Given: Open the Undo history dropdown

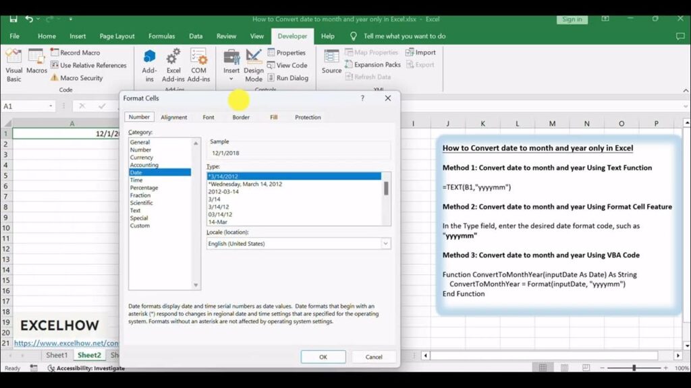Looking at the screenshot, I should [x=38, y=19].
